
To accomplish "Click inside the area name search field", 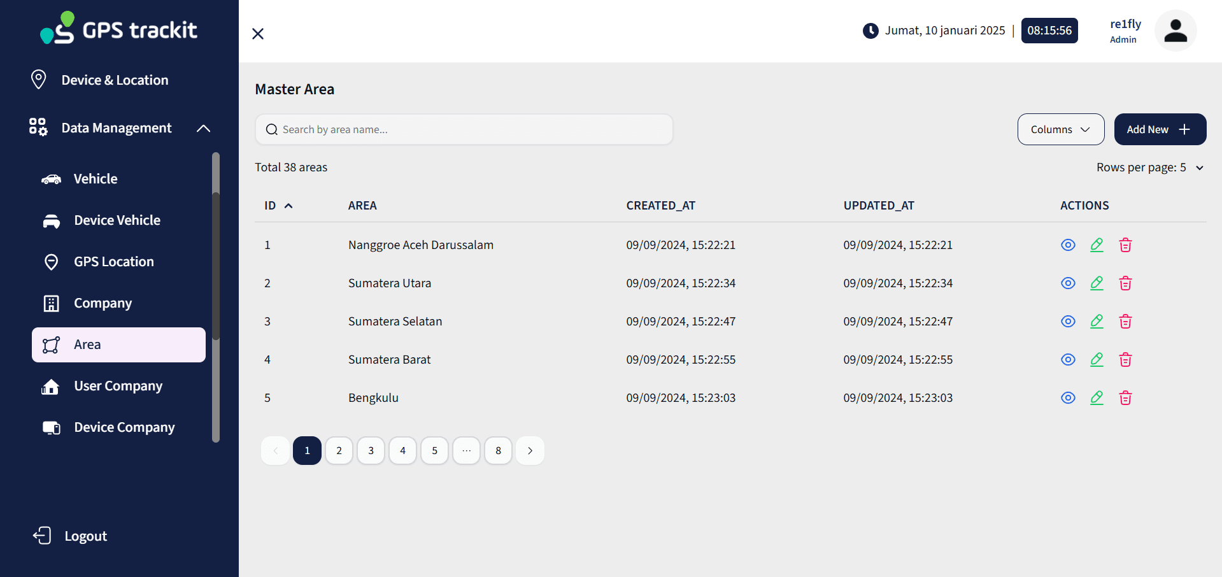I will [x=464, y=129].
